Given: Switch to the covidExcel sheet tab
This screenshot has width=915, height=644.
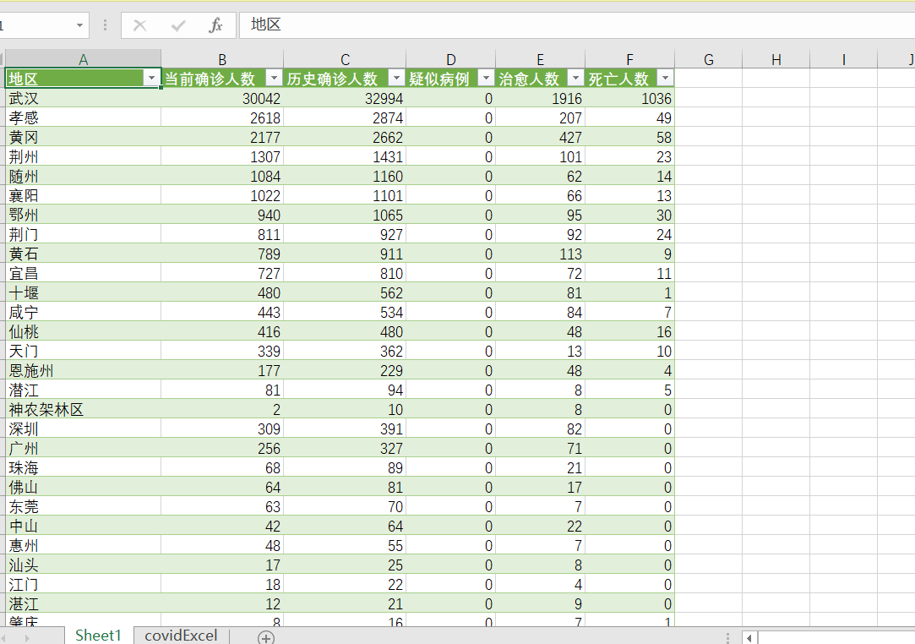Looking at the screenshot, I should tap(181, 636).
